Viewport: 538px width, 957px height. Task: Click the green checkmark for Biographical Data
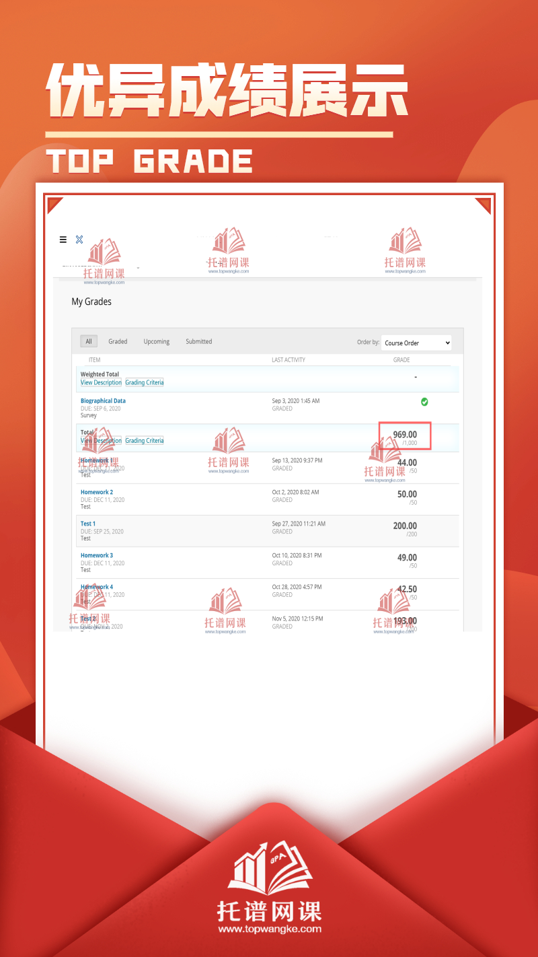coord(424,402)
